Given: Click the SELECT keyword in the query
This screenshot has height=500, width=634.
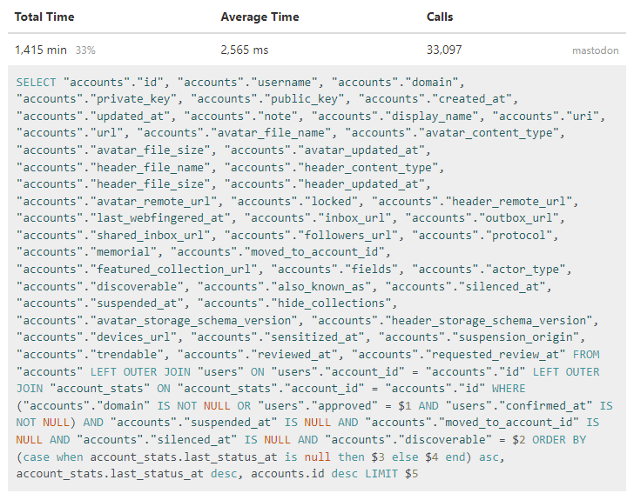Looking at the screenshot, I should (36, 83).
